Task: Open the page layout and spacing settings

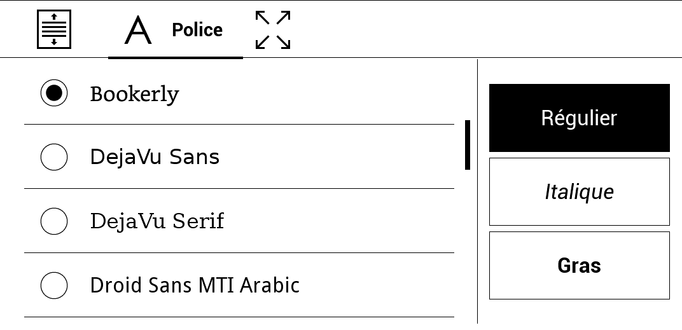Action: coord(54,29)
